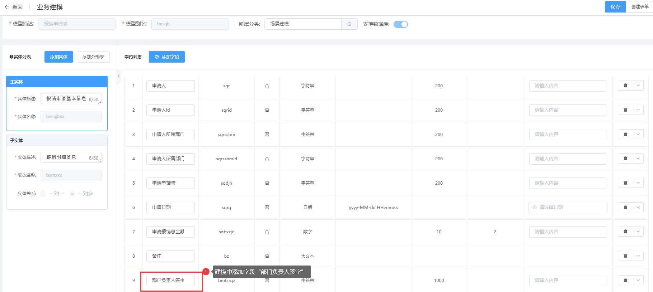Click trash icon for 部门负责人签字 row
Image resolution: width=653 pixels, height=292 pixels.
click(625, 280)
